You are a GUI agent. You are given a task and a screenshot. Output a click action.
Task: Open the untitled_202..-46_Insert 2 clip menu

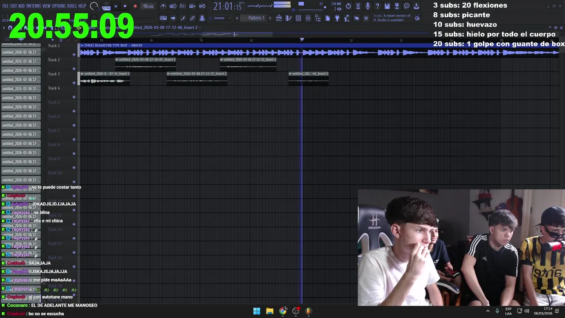coord(290,74)
